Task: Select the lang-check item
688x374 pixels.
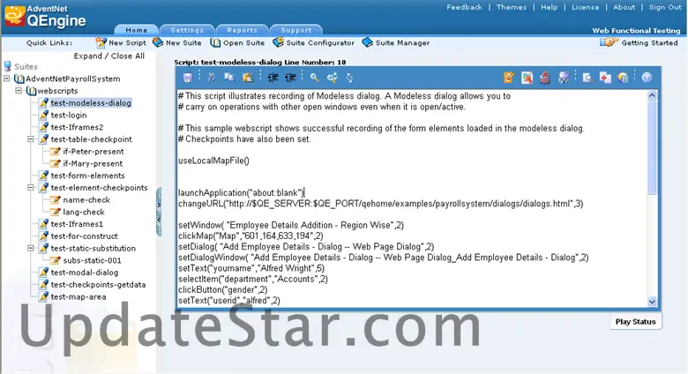Action: click(84, 212)
